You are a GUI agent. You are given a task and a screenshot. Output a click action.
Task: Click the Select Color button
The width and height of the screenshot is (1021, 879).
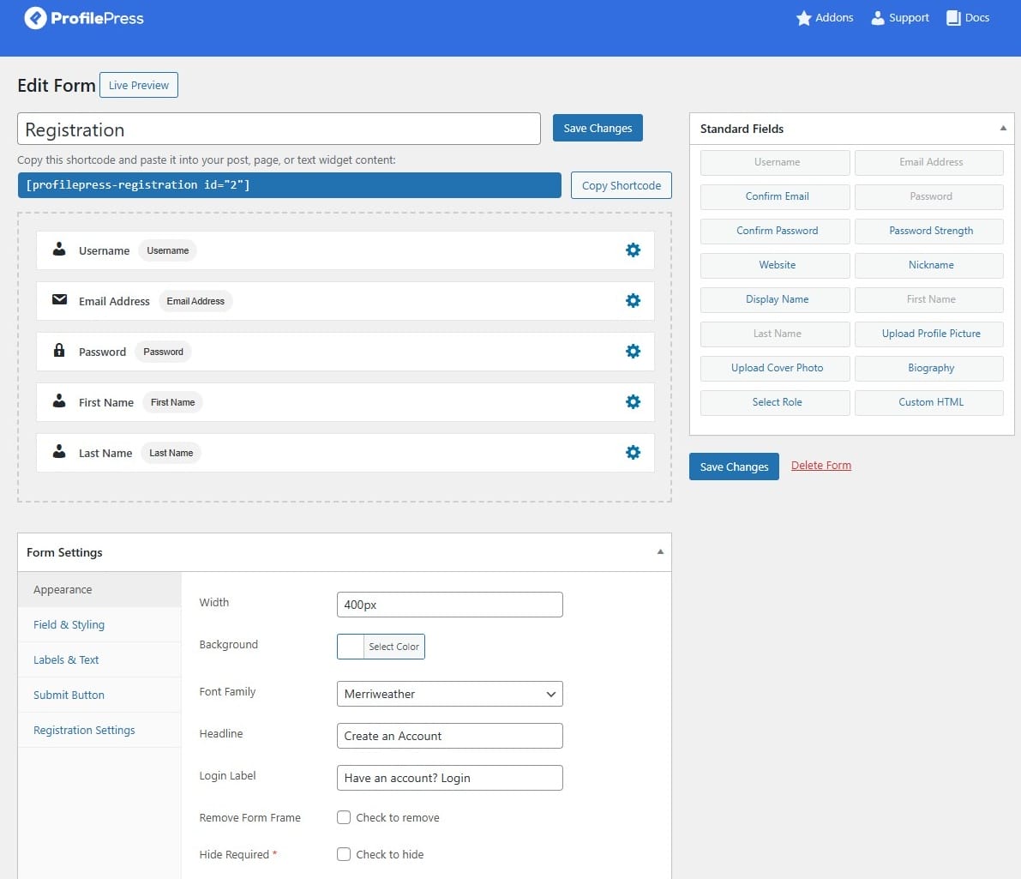[394, 647]
